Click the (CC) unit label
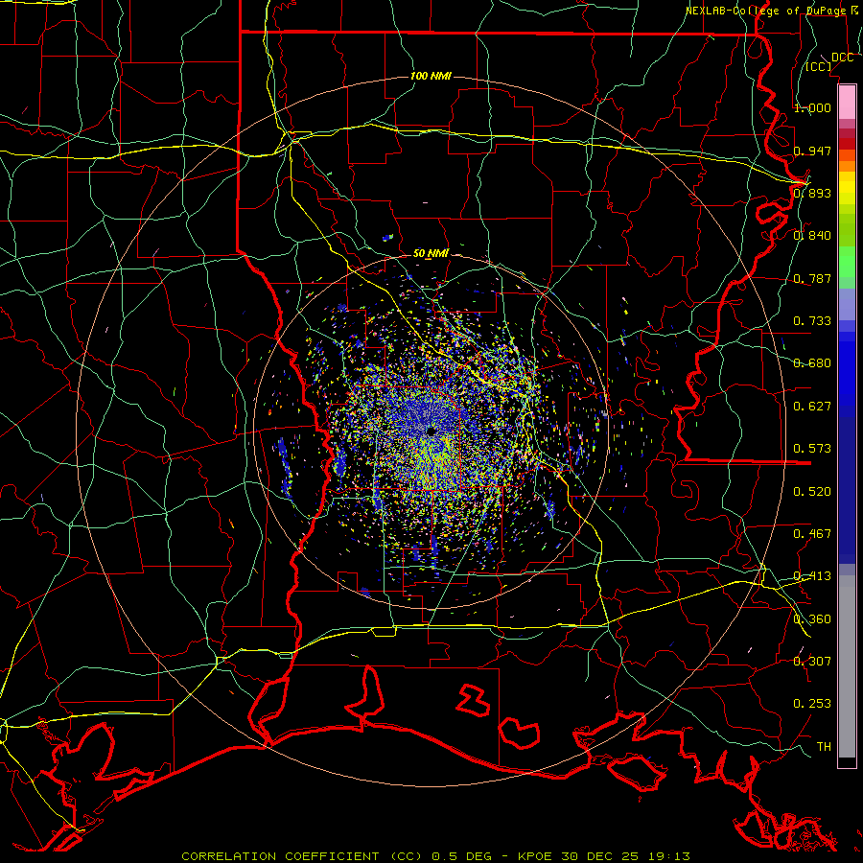This screenshot has height=863, width=863. [x=819, y=66]
